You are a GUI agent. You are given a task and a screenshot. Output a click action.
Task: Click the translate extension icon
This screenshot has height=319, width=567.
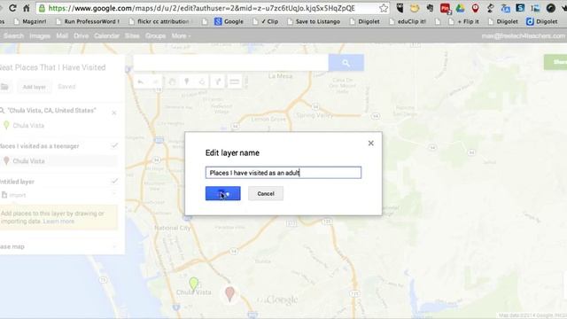(x=505, y=8)
